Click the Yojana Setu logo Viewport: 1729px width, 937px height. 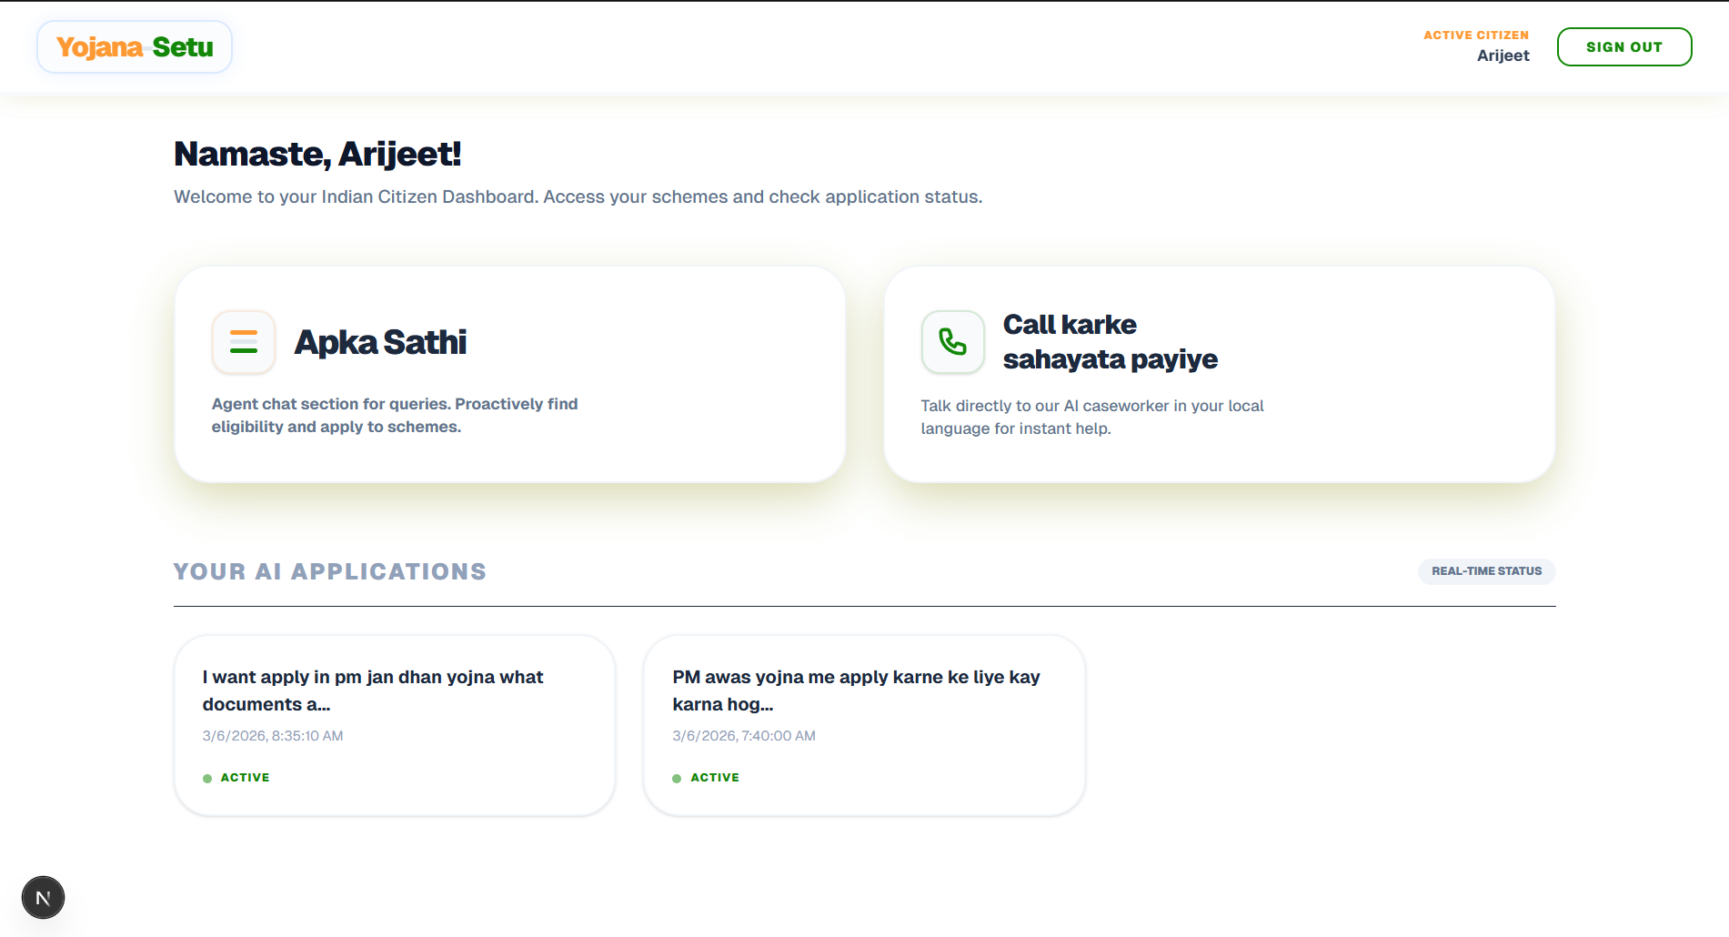coord(135,47)
